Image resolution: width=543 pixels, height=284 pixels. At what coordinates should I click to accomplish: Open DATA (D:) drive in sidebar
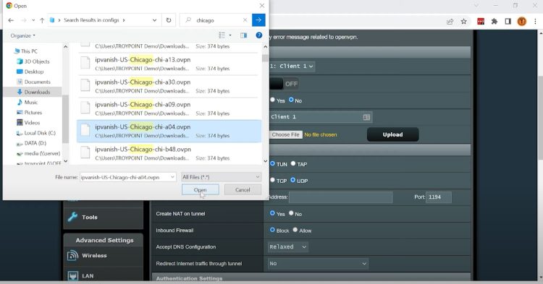[x=32, y=143]
